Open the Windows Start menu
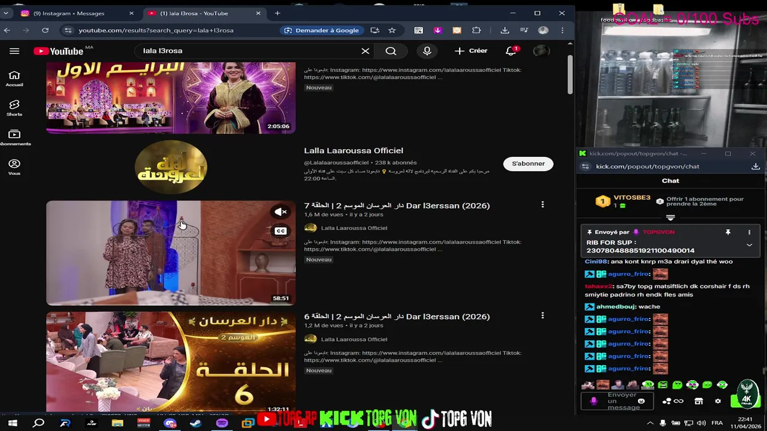 pos(13,423)
